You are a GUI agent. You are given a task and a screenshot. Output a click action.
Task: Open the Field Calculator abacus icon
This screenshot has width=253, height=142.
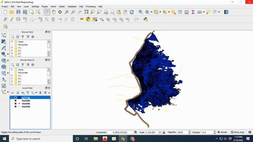pyautogui.click(x=187, y=12)
